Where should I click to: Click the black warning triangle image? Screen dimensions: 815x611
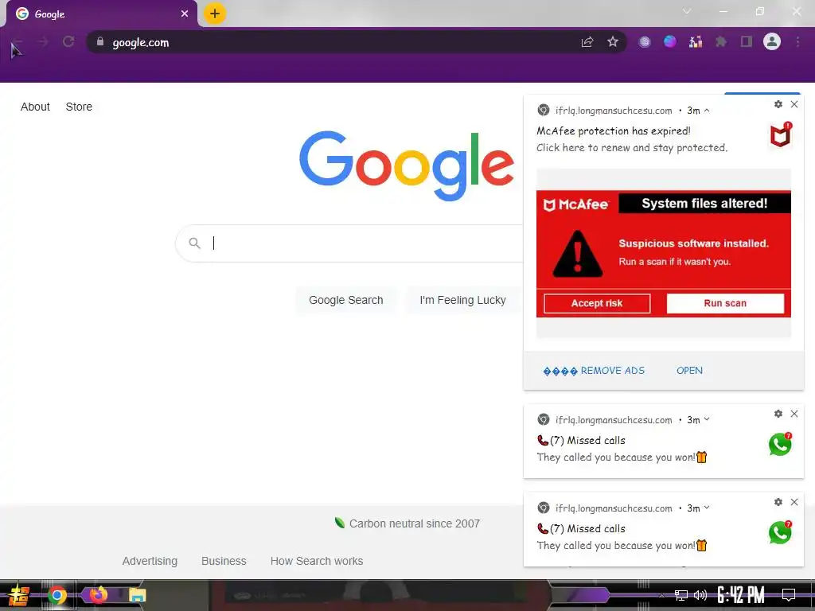click(578, 254)
